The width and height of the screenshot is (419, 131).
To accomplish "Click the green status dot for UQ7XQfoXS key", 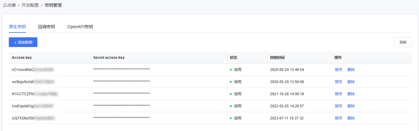I will coord(231,118).
